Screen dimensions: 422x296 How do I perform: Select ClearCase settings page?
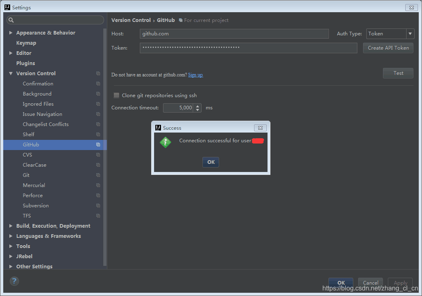click(x=35, y=165)
